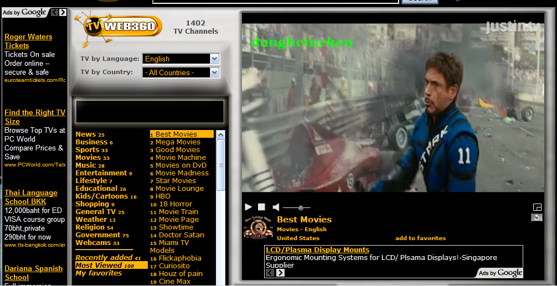
Task: Open the Shopping category
Action: pyautogui.click(x=95, y=204)
